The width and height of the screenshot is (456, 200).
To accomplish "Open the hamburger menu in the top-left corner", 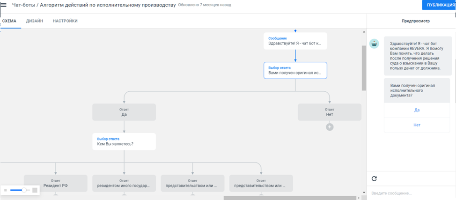I will pyautogui.click(x=4, y=5).
